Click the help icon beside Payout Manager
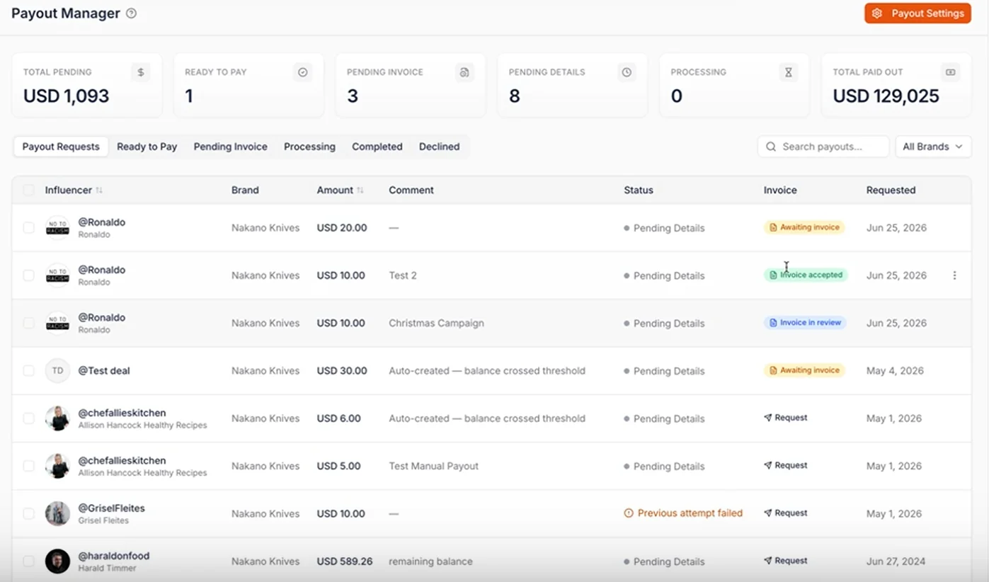 click(131, 13)
